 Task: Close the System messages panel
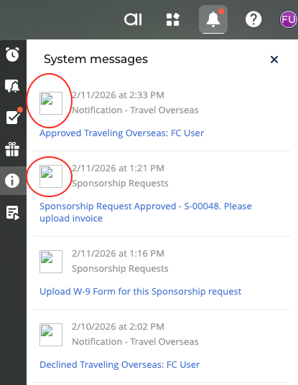click(x=274, y=60)
